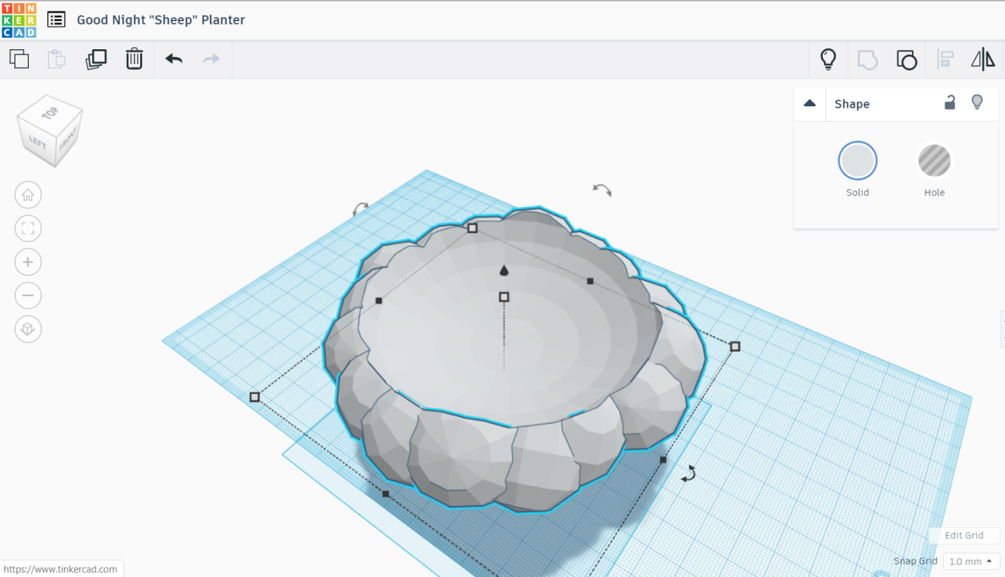
Task: Click the Home view button
Action: 28,195
